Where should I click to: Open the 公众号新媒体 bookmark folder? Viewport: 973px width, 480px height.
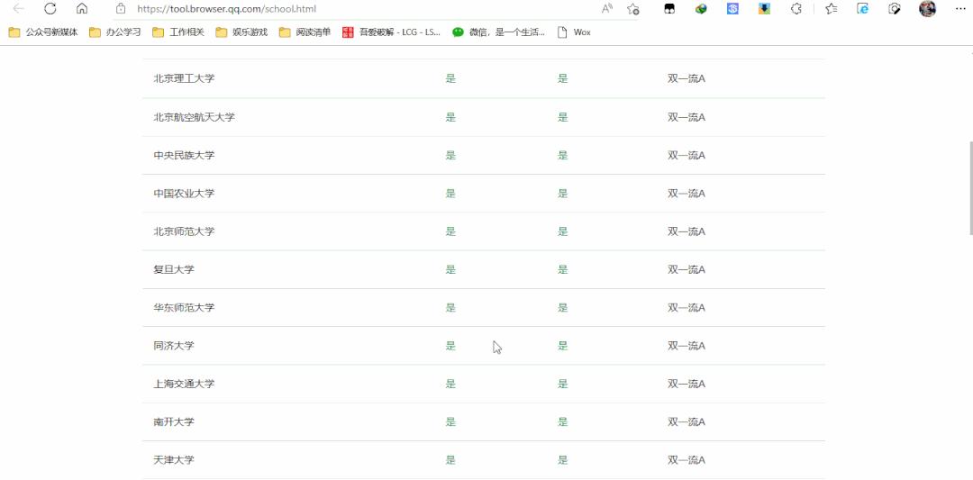[x=43, y=32]
